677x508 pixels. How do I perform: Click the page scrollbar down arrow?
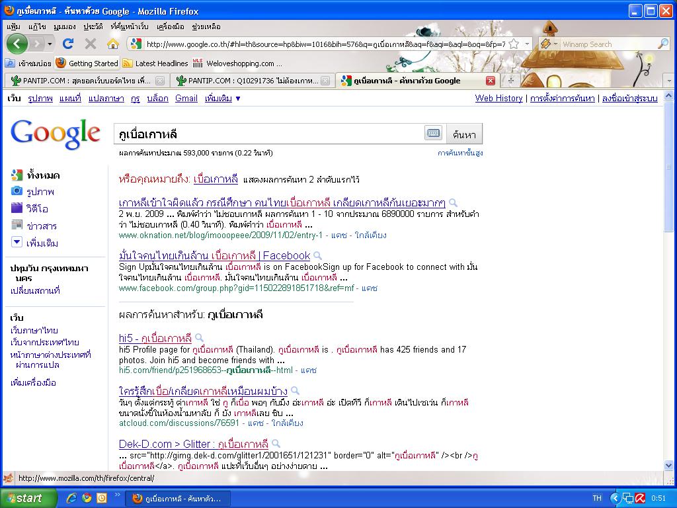coord(669,466)
